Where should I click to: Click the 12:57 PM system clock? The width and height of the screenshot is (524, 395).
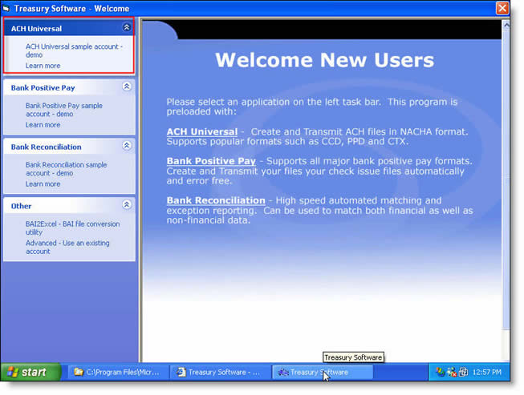pos(487,372)
